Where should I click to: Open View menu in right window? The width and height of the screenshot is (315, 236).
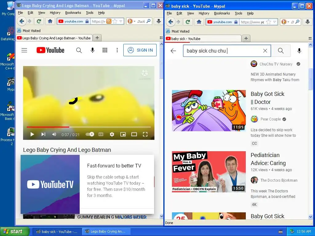(x=190, y=13)
